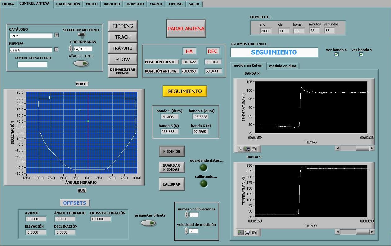Select crosshair cursor tool on BANDA X graph
Viewport: 391px width, 246px height.
pos(241,149)
